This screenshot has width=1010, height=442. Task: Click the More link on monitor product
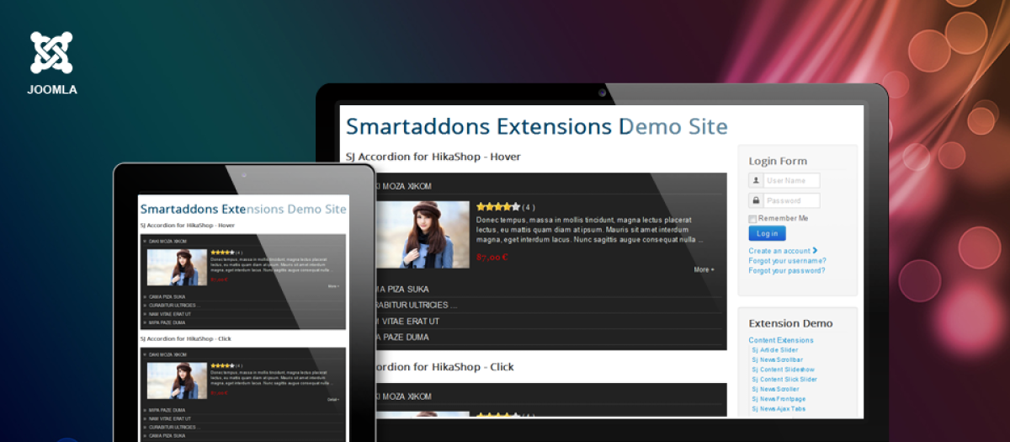[703, 269]
